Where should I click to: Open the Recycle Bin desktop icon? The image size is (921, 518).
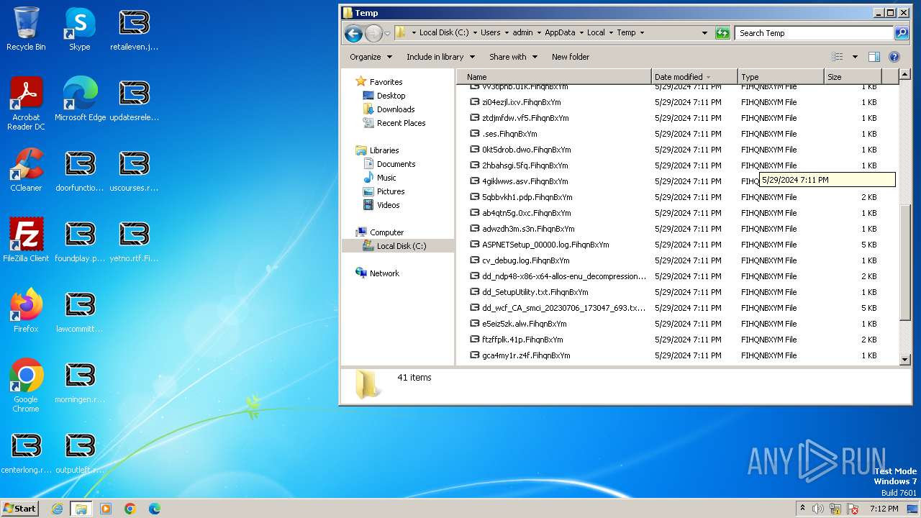26,29
